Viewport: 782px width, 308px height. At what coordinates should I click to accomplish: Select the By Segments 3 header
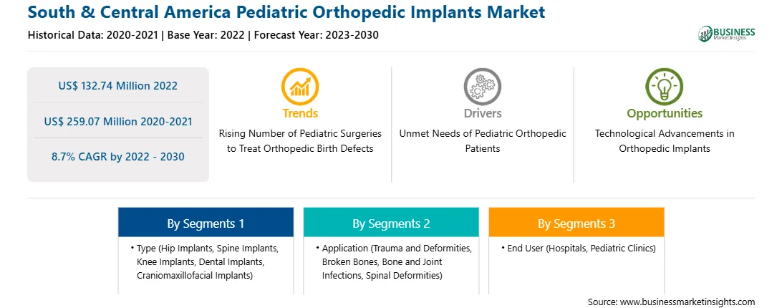[576, 222]
